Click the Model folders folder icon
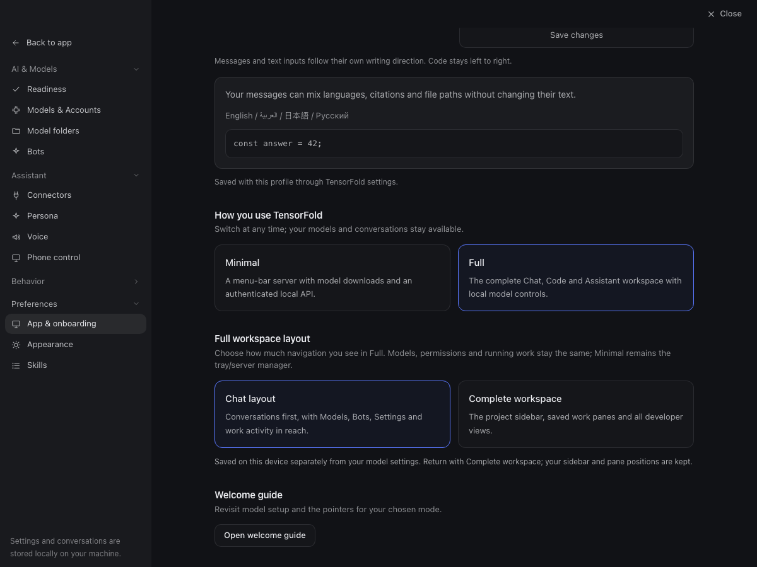 [16, 131]
